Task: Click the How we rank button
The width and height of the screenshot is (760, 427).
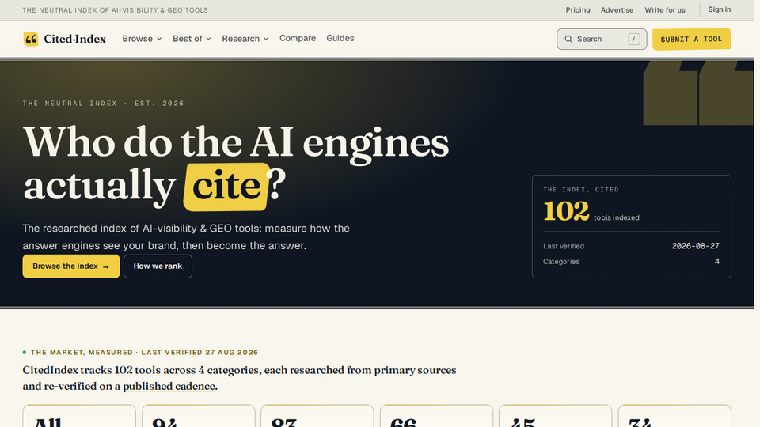Action: (x=158, y=266)
